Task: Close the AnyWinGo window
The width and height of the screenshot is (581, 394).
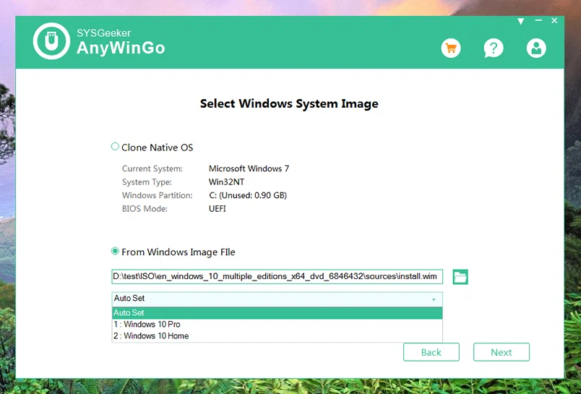Action: 554,20
